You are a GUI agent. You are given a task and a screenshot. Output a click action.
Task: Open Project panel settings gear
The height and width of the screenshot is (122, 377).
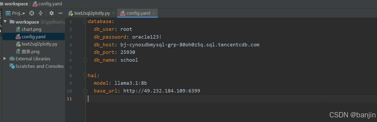52,13
